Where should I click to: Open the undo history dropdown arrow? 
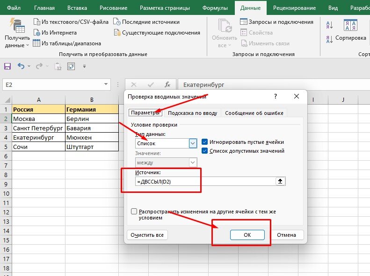pyautogui.click(x=29, y=66)
